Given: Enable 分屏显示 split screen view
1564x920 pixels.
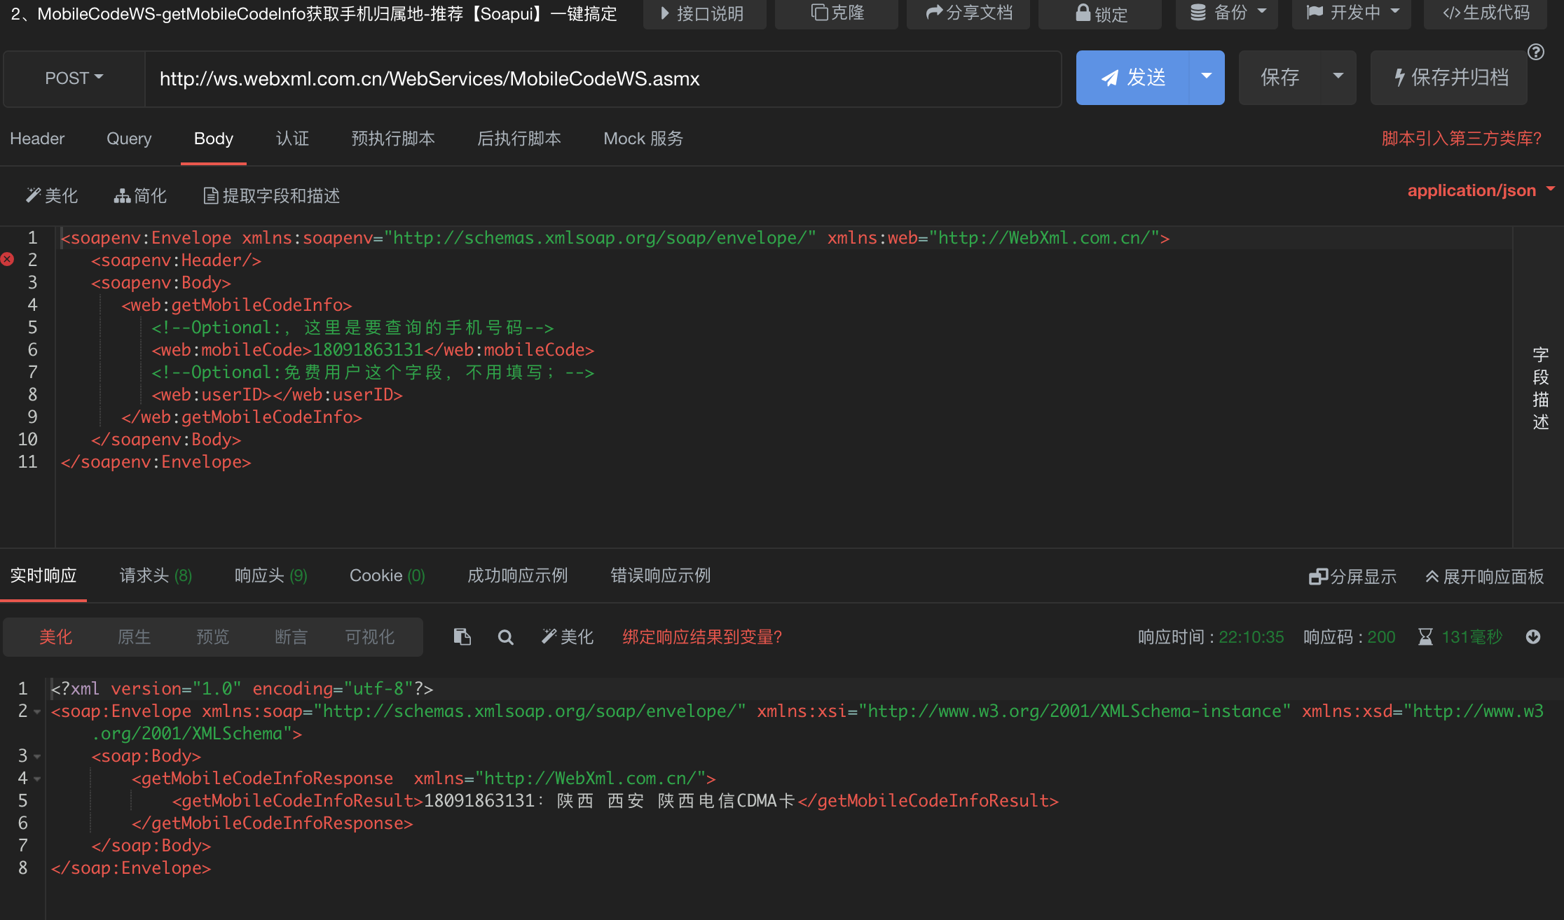Looking at the screenshot, I should click(x=1352, y=576).
